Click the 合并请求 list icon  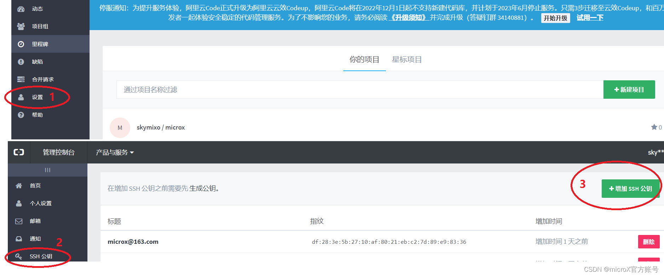point(21,79)
